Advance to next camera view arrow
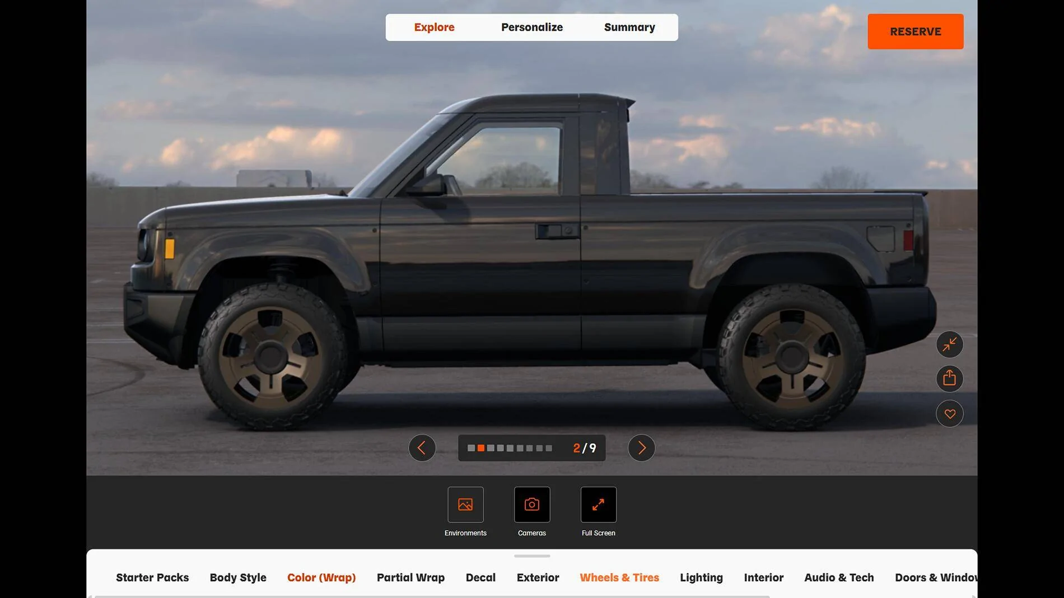 tap(641, 448)
